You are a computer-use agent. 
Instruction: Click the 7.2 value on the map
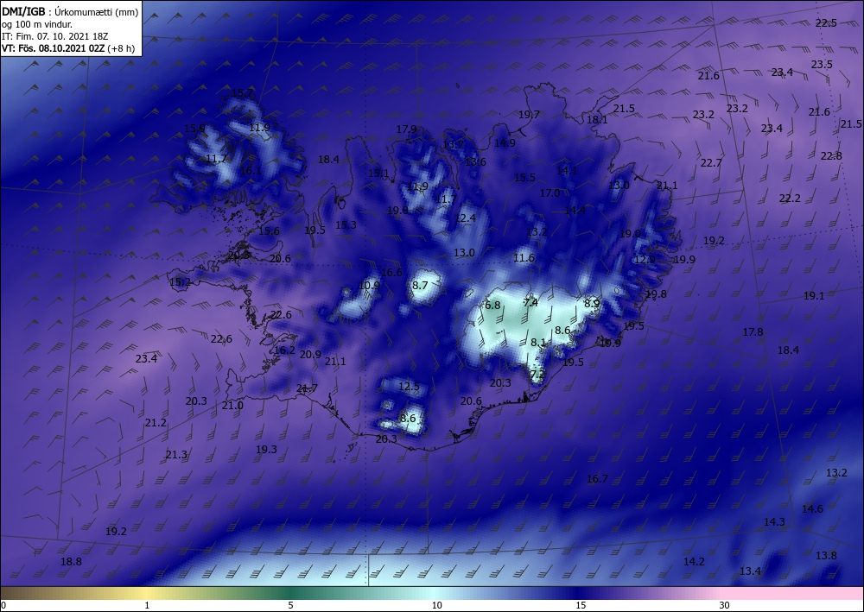click(537, 375)
